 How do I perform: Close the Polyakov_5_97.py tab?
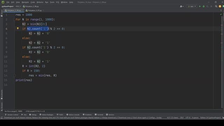[x=43, y=10]
